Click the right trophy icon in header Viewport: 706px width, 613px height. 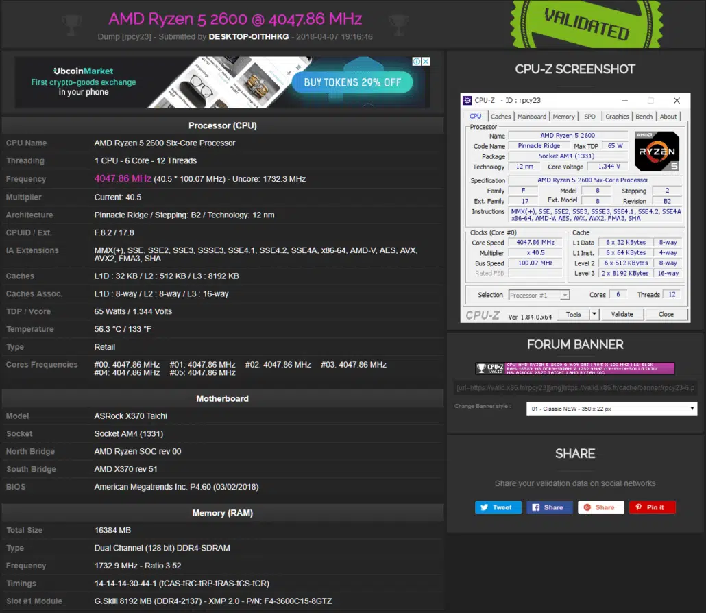pos(398,25)
